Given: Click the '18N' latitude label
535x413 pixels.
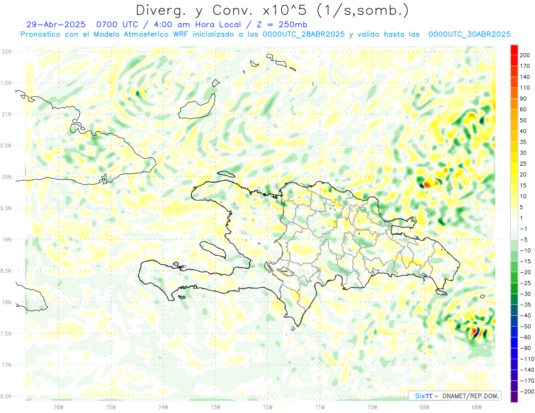Looking at the screenshot, I should 6,302.
